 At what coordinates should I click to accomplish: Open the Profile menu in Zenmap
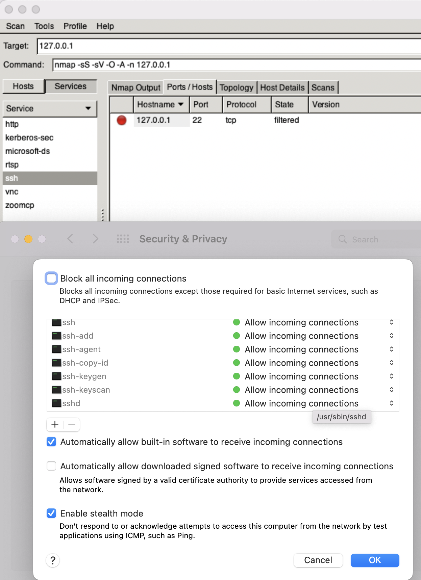(75, 26)
